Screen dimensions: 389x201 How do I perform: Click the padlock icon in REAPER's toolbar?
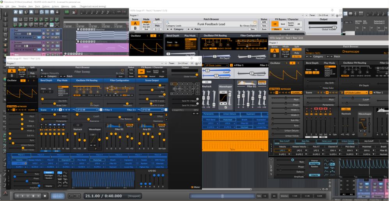tap(57, 12)
